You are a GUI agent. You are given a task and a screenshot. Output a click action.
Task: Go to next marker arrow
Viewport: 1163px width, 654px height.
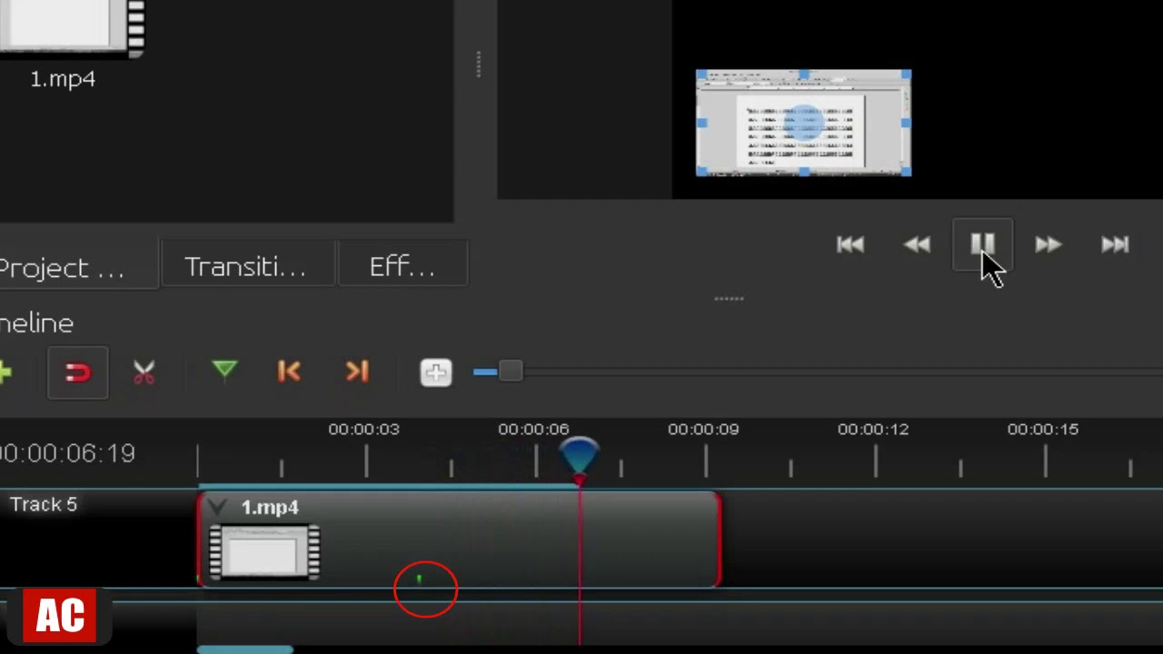(357, 372)
